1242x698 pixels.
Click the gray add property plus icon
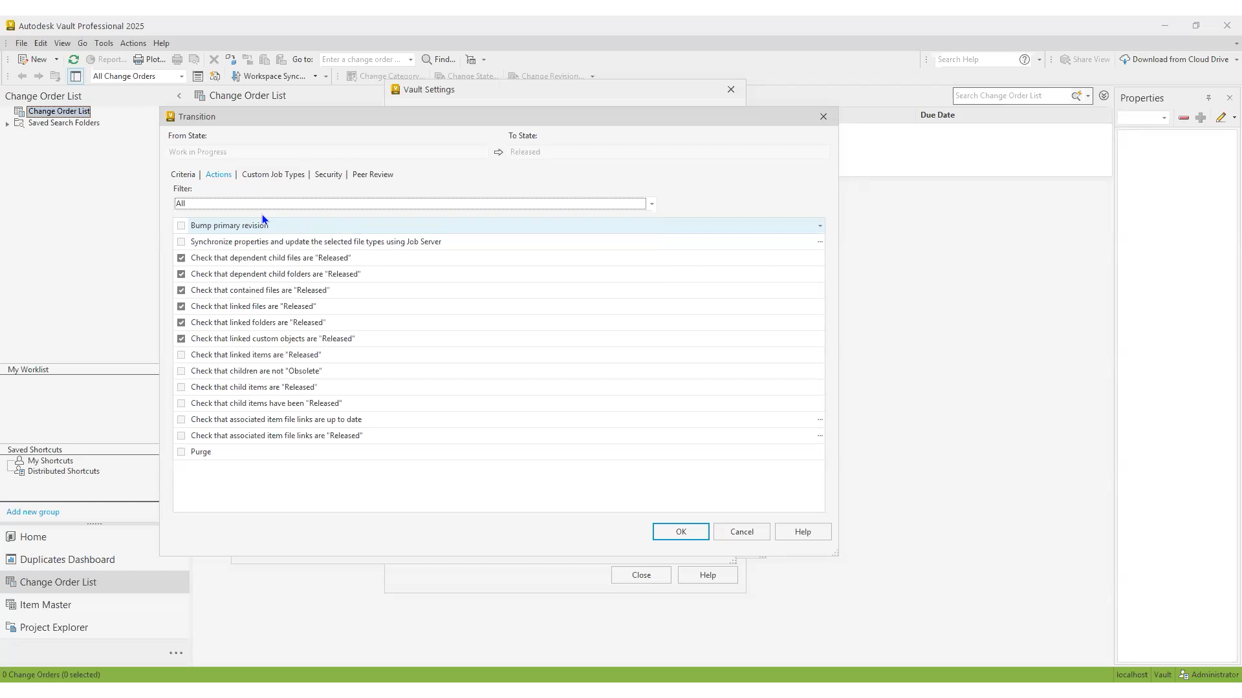1201,118
